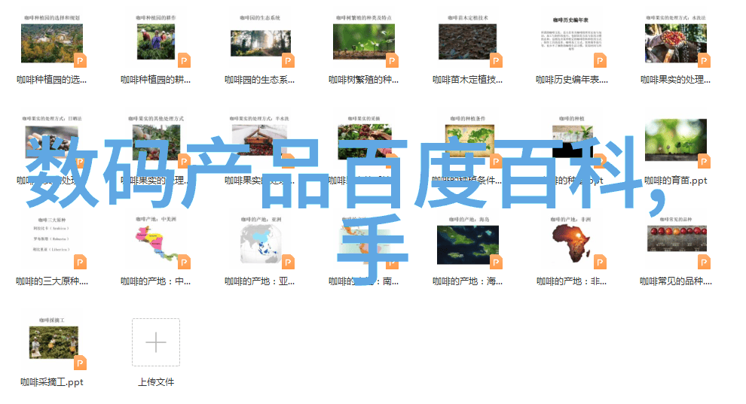Click the PPT badge on 咖啡的三大原种... file
The width and height of the screenshot is (746, 404).
[80, 262]
